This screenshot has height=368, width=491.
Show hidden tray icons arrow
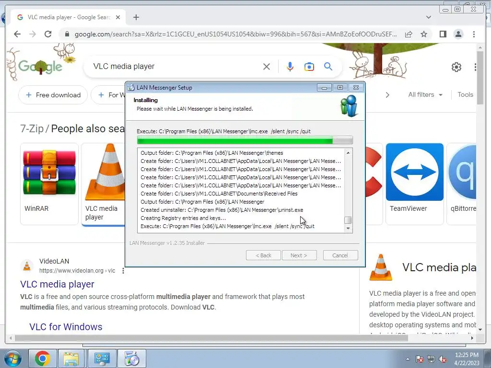click(408, 359)
